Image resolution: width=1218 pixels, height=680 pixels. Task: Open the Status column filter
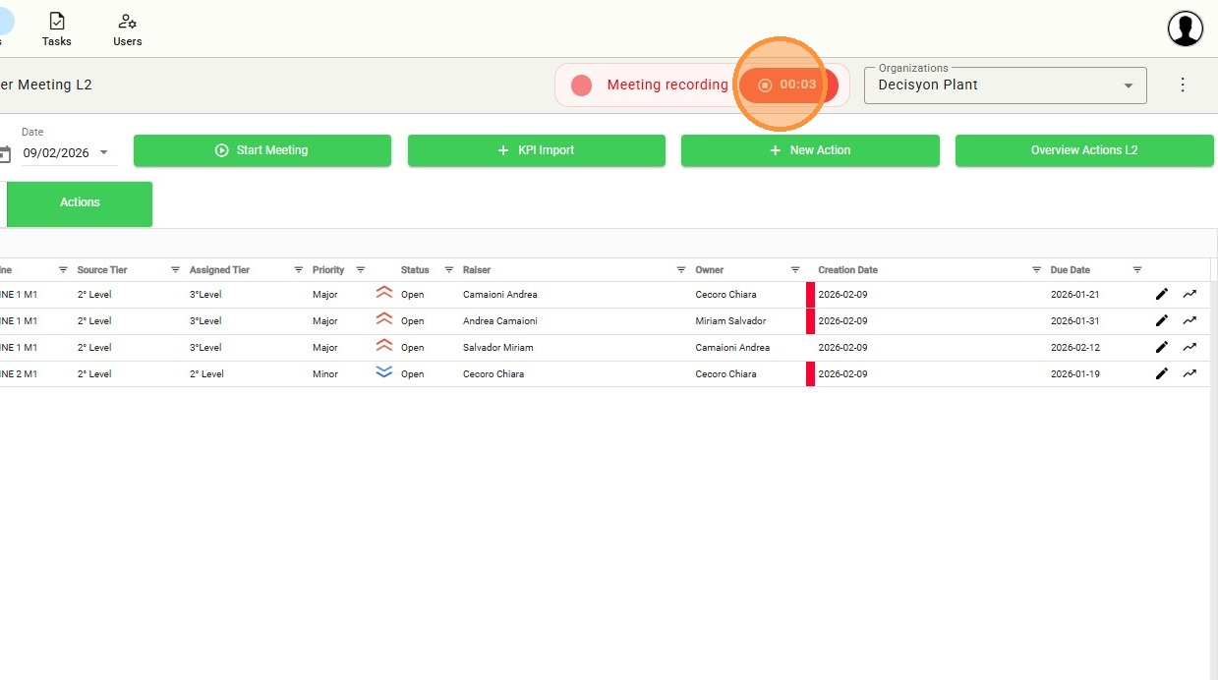[x=449, y=270]
